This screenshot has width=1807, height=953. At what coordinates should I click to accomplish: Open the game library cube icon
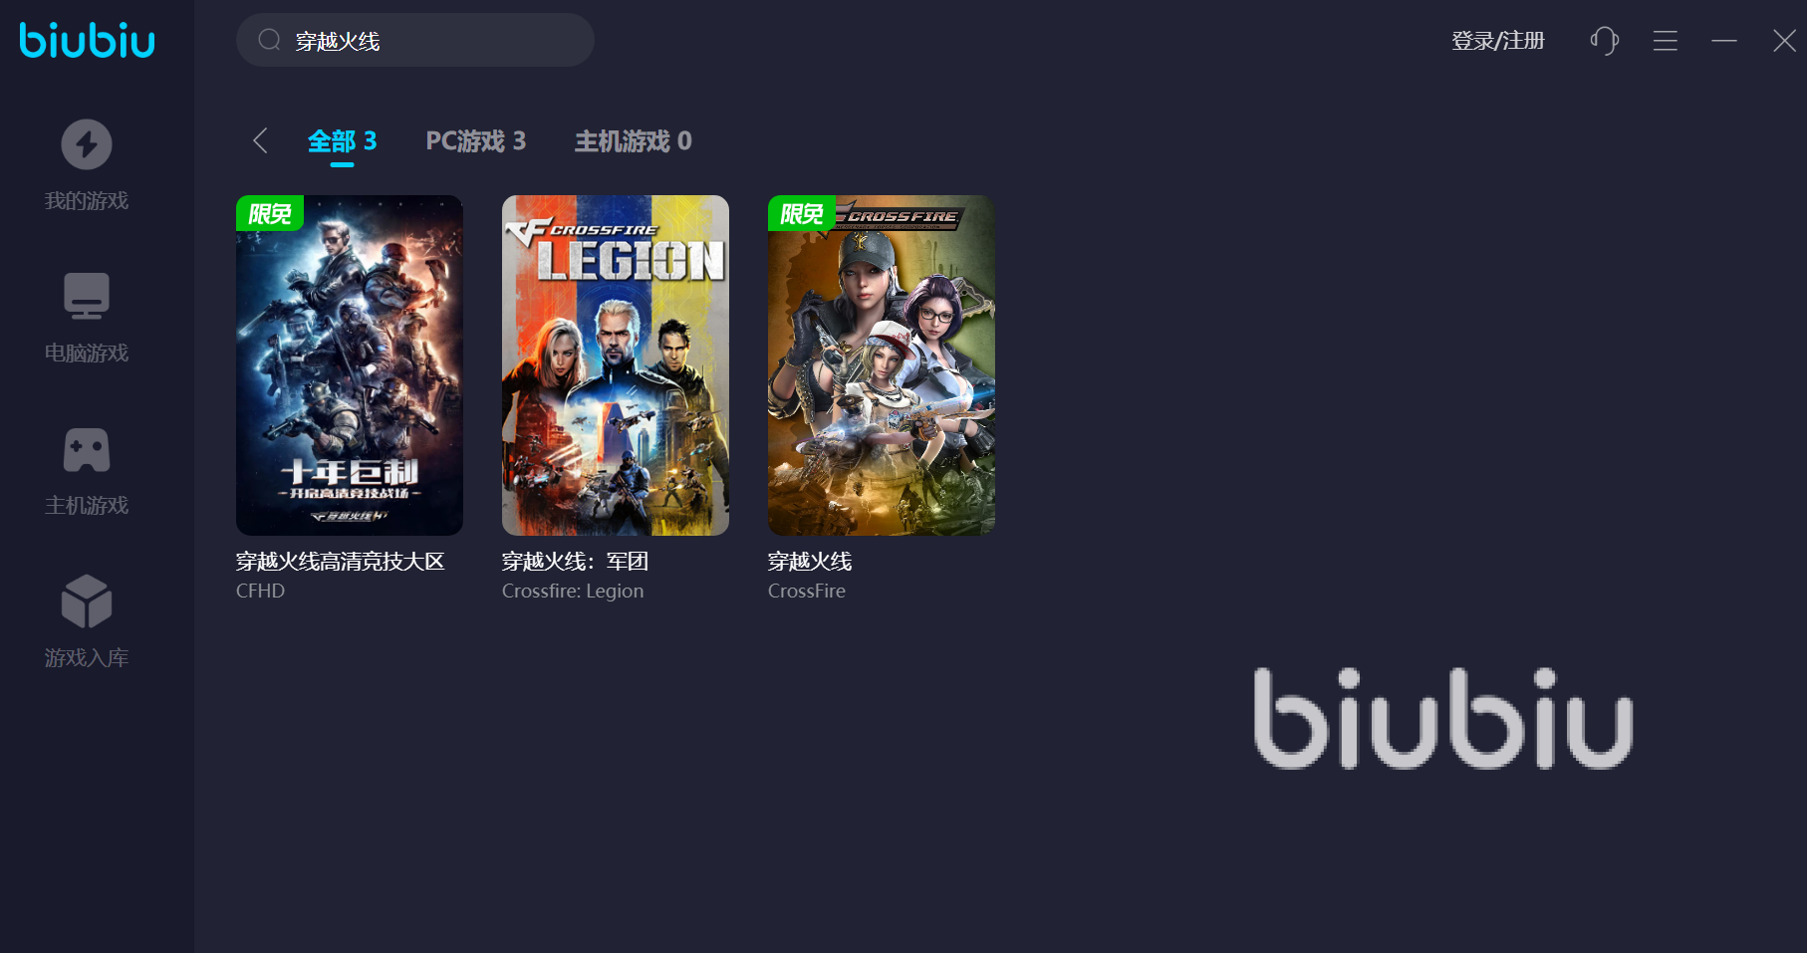[87, 601]
